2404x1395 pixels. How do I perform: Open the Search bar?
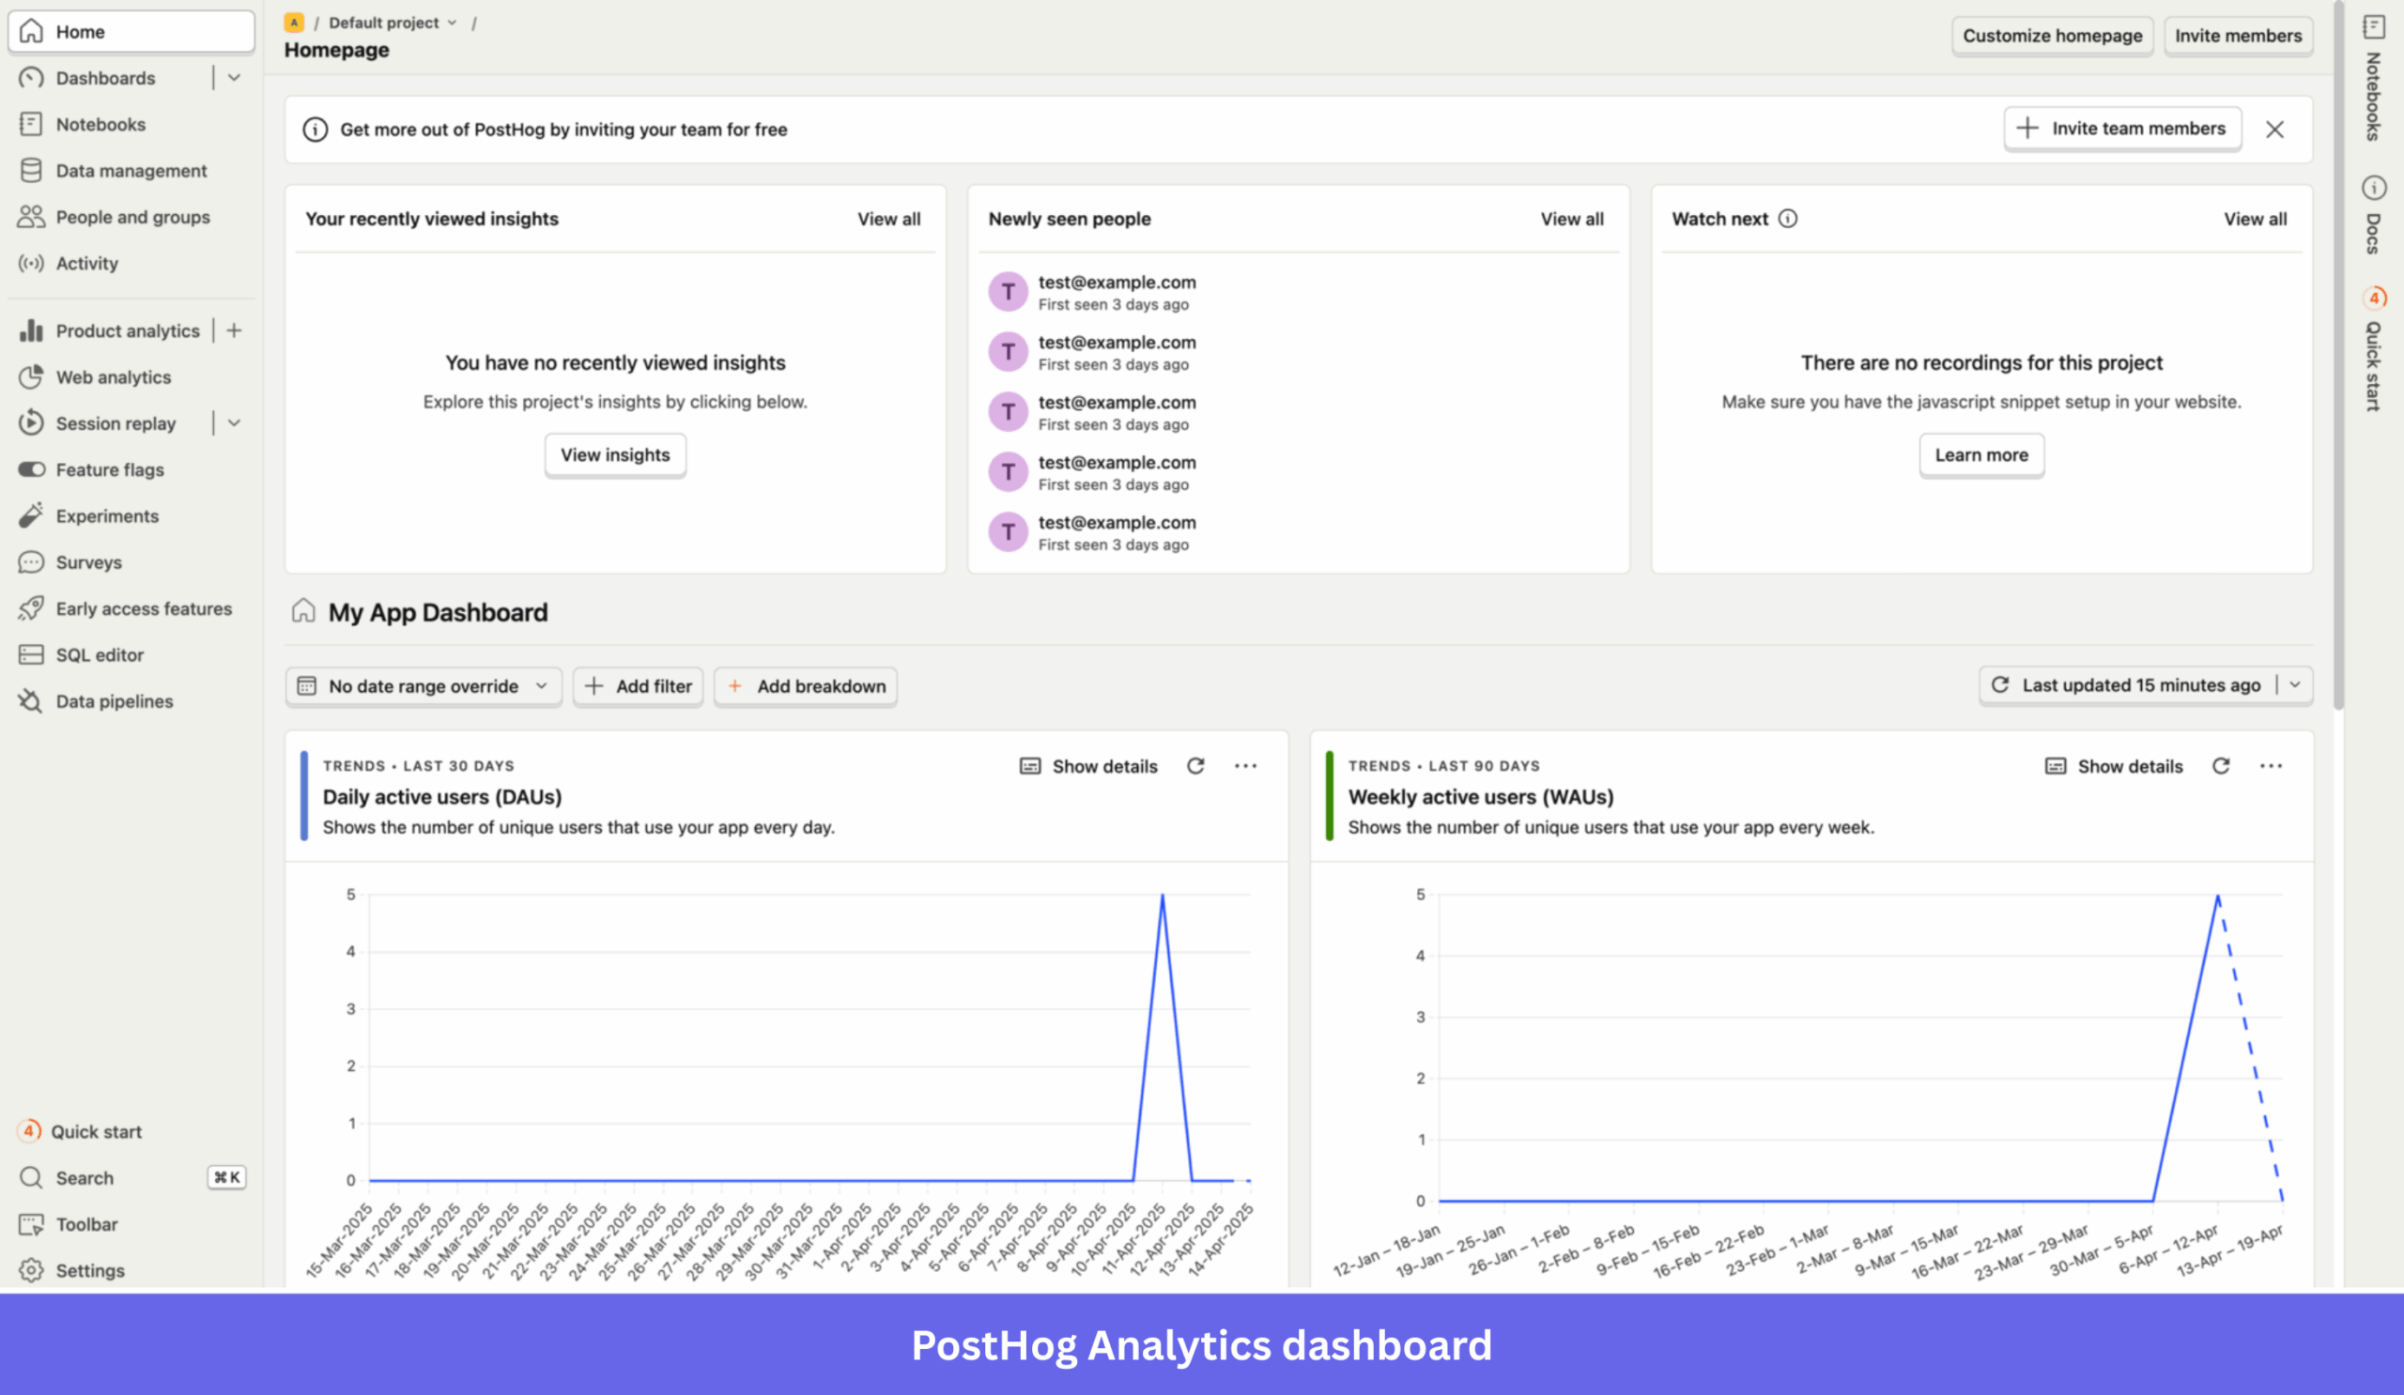(x=85, y=1177)
